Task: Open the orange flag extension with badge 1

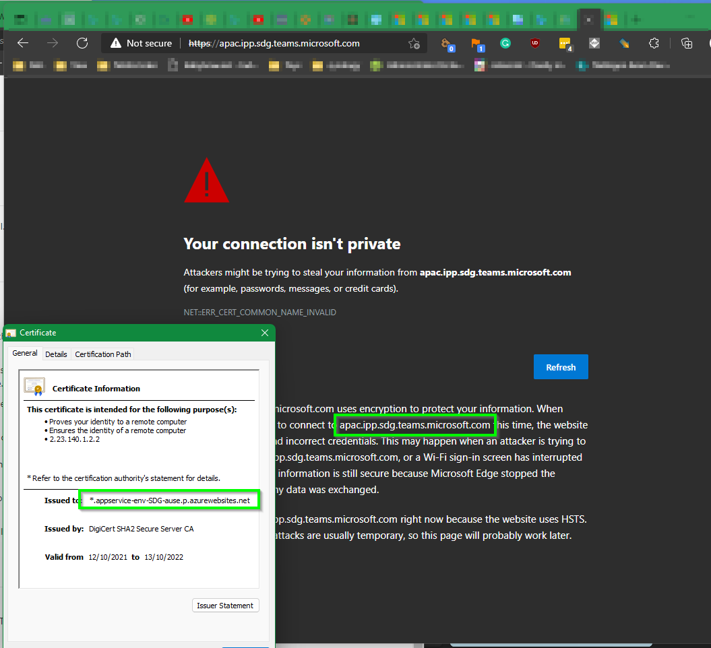Action: point(477,44)
